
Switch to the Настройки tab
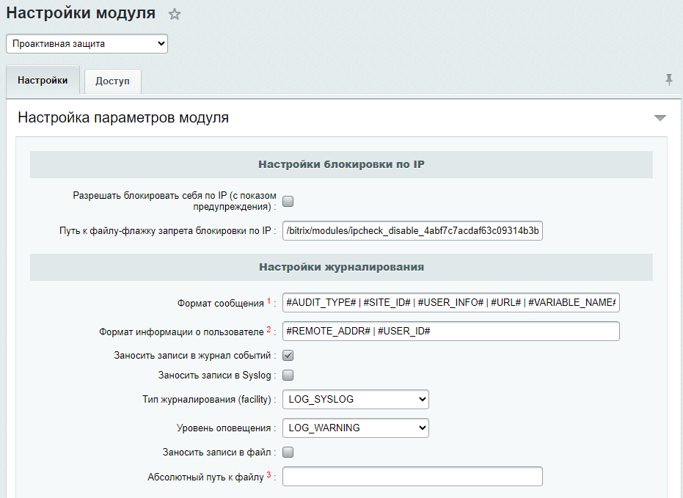43,80
